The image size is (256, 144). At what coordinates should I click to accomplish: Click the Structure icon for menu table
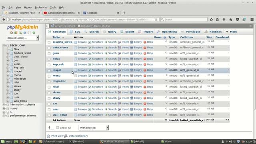(x=90, y=76)
